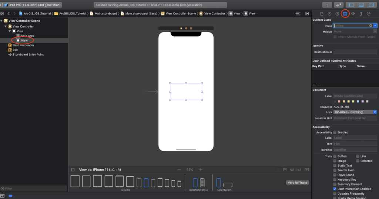Switch to the Size inspector
The image size is (379, 199).
click(x=360, y=14)
